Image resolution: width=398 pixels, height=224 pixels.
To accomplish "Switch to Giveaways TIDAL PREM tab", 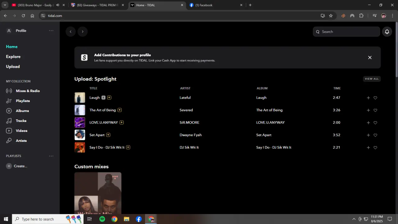I will (95, 5).
